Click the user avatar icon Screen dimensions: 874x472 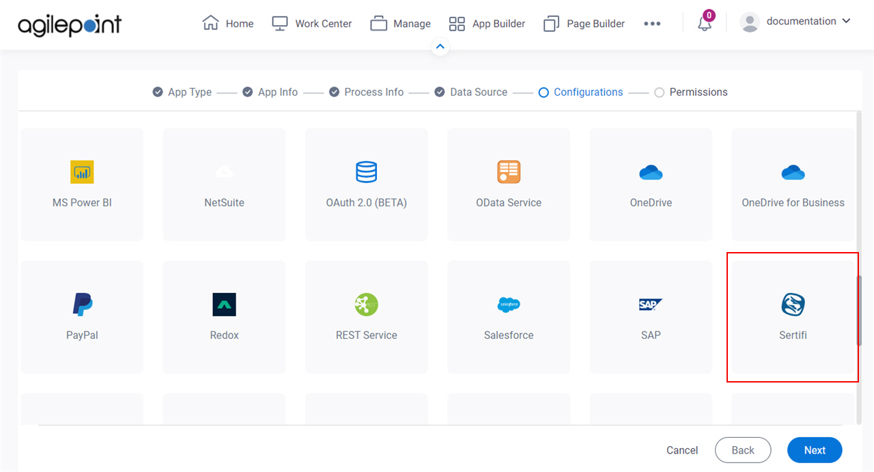(750, 23)
